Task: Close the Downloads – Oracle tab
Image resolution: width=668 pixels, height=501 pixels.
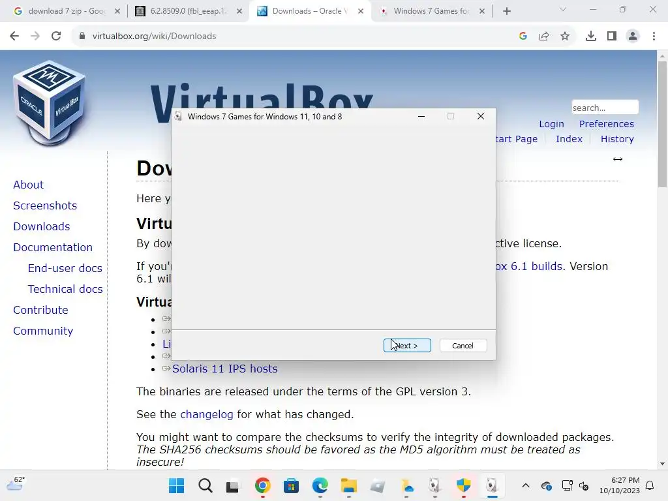Action: 360,11
